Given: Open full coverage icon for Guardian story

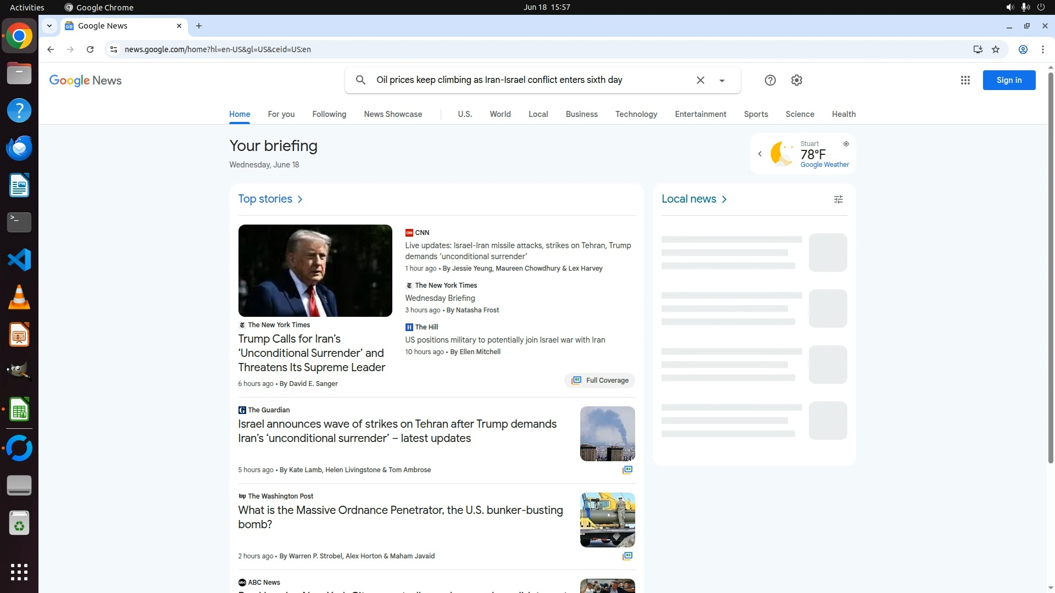Looking at the screenshot, I should [x=627, y=469].
